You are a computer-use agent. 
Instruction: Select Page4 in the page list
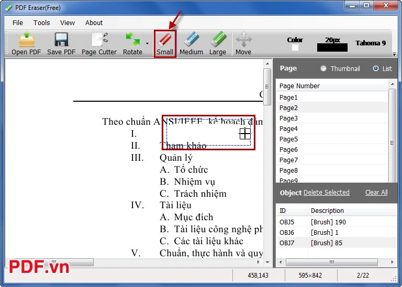tap(332, 129)
